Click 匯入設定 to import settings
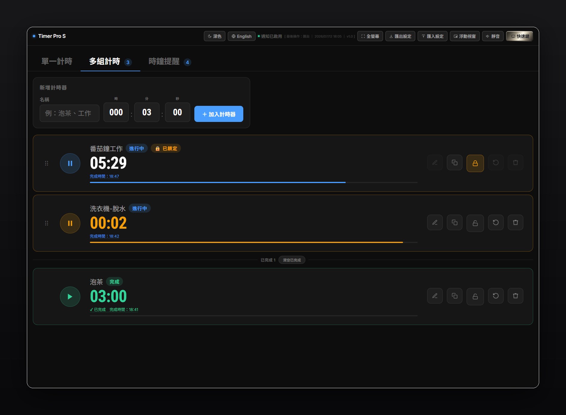The width and height of the screenshot is (566, 415). [x=433, y=36]
